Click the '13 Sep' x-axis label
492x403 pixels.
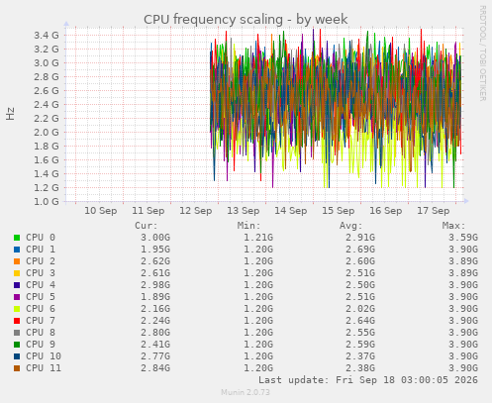pyautogui.click(x=244, y=211)
